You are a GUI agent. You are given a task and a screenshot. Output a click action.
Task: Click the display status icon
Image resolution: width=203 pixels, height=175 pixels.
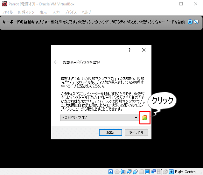click(x=147, y=172)
